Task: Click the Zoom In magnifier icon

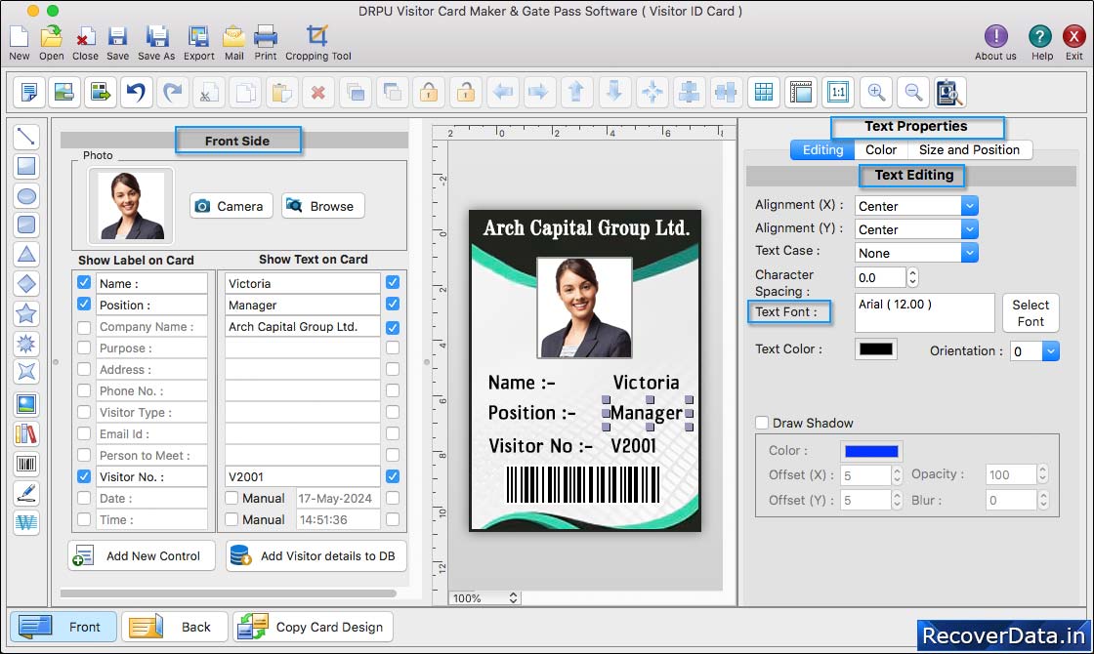Action: (876, 92)
